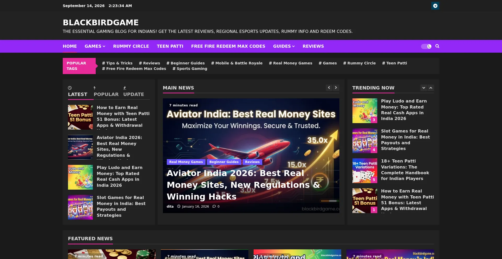Click Reviews category badge on slide

(252, 162)
